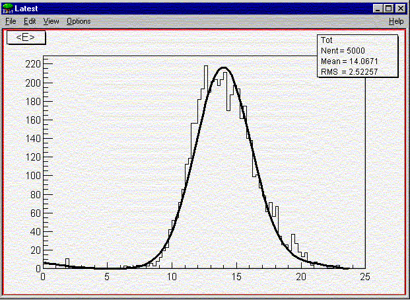The height and width of the screenshot is (300, 410).
Task: Click the x-axis tick label 10
Action: click(172, 276)
